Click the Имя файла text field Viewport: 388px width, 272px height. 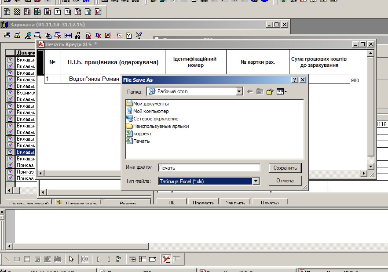pos(209,168)
